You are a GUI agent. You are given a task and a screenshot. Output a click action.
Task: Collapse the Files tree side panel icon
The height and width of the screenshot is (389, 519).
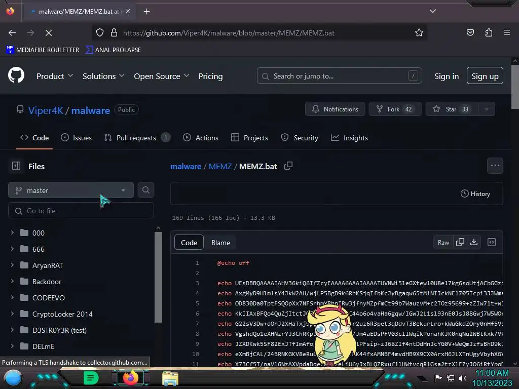pyautogui.click(x=16, y=166)
